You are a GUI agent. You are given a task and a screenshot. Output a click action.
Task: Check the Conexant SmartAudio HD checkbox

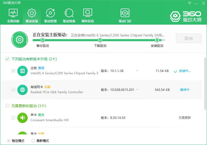click(13, 118)
